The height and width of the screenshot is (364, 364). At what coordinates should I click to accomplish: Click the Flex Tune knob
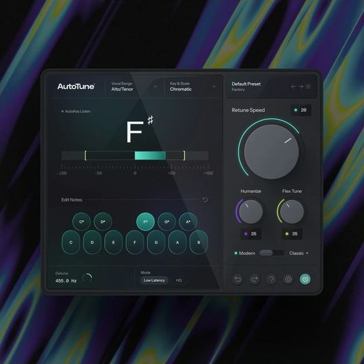[292, 212]
